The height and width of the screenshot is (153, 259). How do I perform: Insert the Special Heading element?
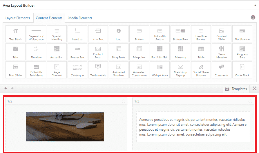click(57, 34)
